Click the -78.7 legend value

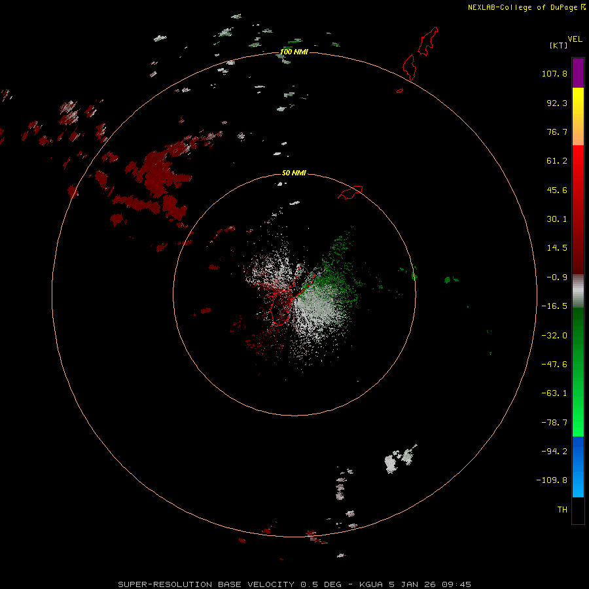(554, 423)
